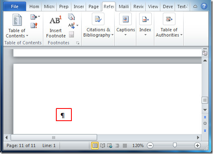This screenshot has height=154, width=213.
Task: Click the Insert Endnote icon
Action: pos(71,17)
